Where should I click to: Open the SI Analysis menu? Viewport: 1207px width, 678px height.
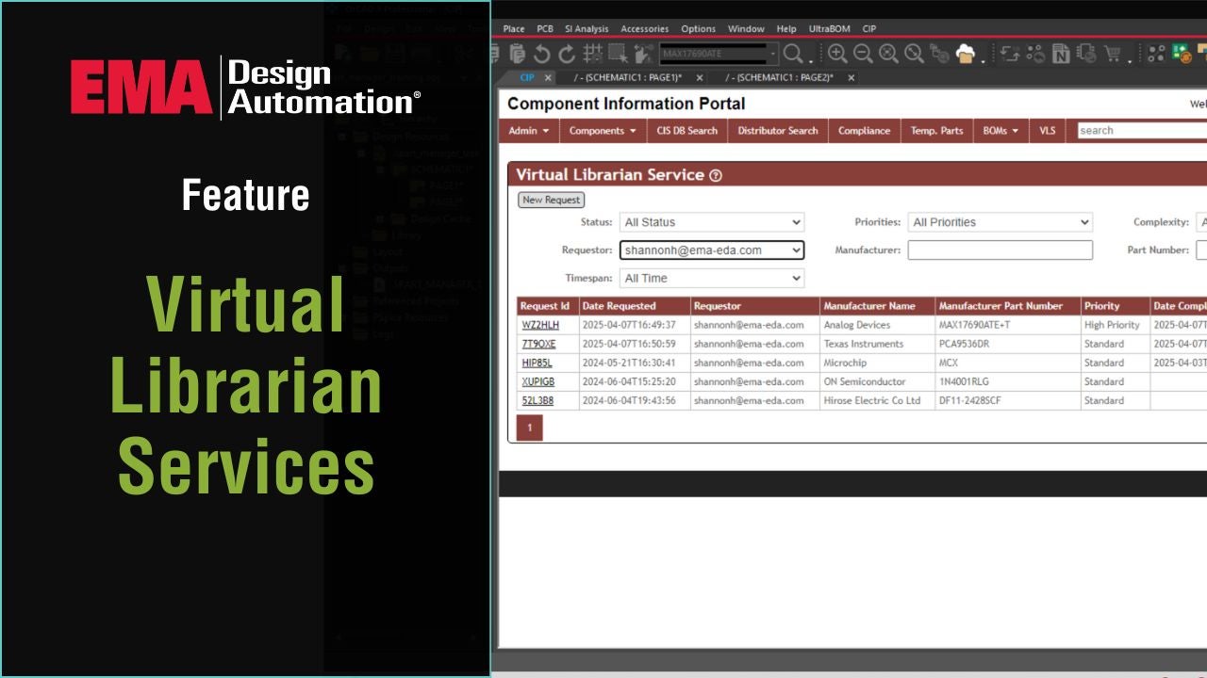587,29
